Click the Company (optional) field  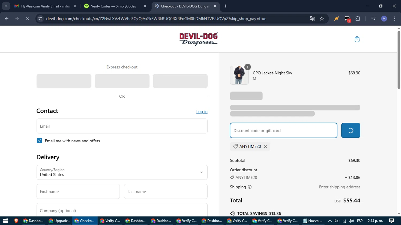(122, 210)
